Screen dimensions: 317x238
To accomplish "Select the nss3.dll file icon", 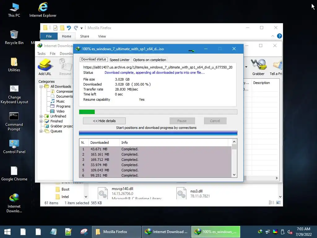I will point(181,193).
